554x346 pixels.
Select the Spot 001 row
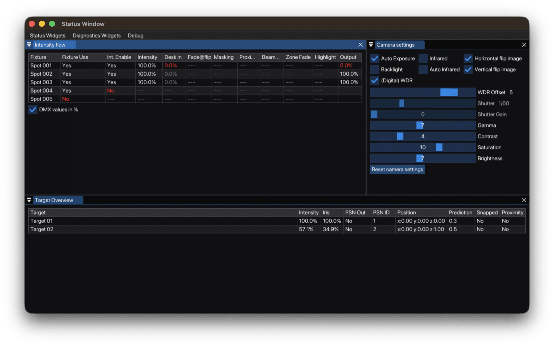195,66
